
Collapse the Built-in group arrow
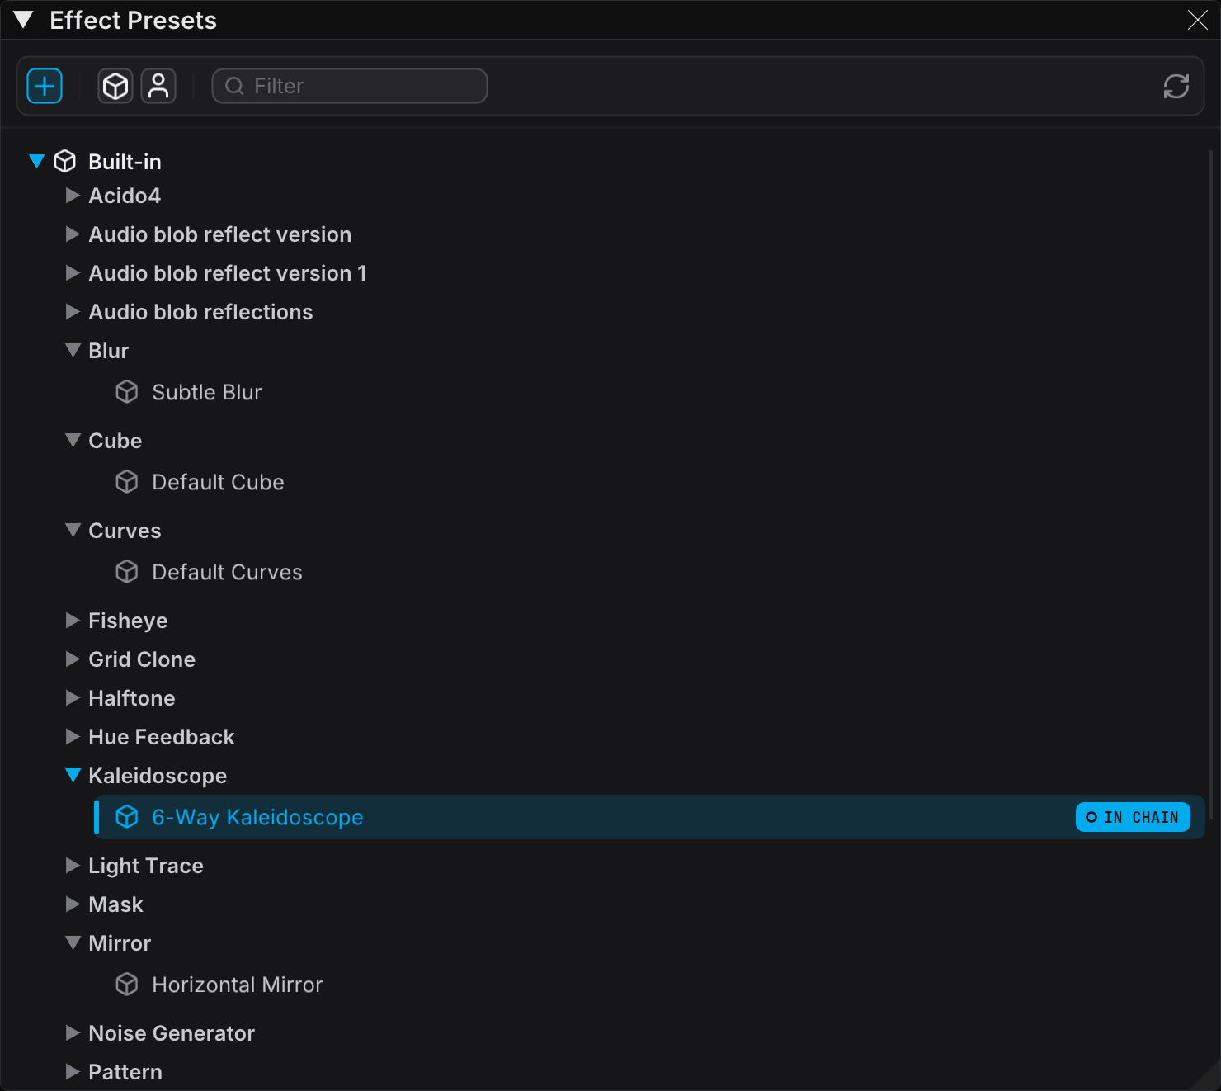coord(36,161)
